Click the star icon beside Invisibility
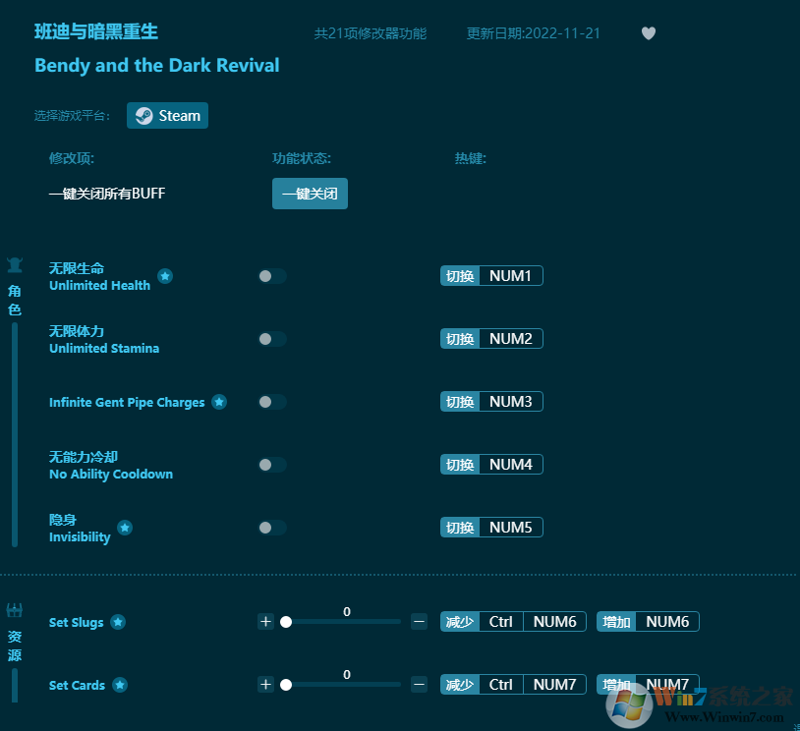This screenshot has height=731, width=800. pos(125,528)
